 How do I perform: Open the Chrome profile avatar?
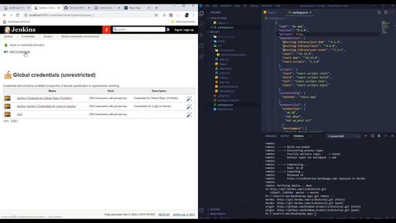click(187, 15)
